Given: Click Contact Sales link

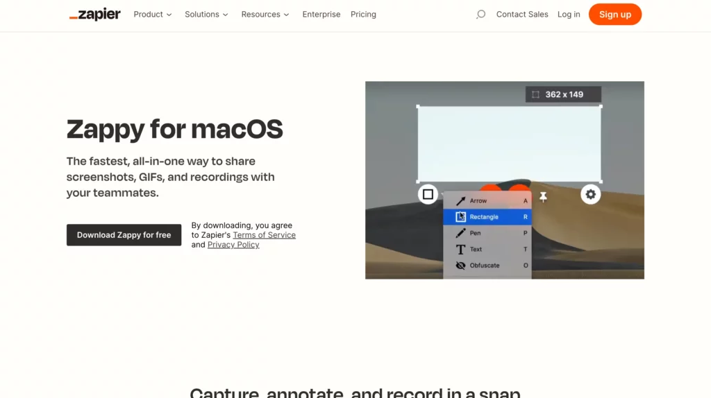Looking at the screenshot, I should pyautogui.click(x=522, y=15).
